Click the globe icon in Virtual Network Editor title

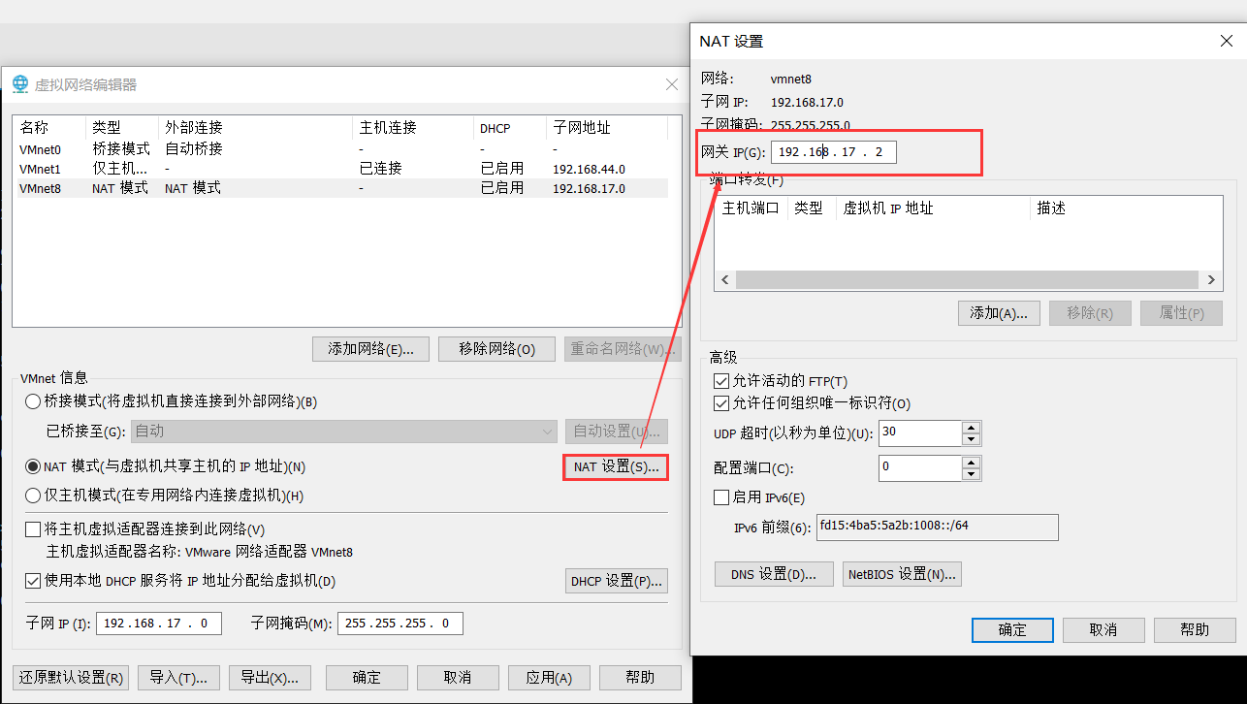(x=20, y=84)
